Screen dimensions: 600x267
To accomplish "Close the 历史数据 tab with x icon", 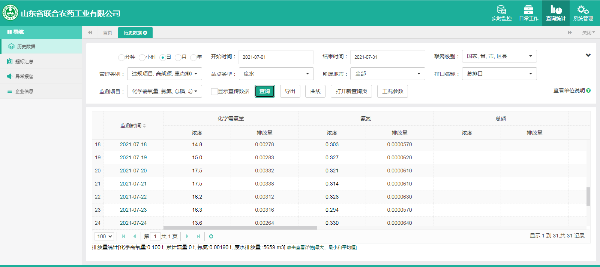I will pyautogui.click(x=145, y=33).
